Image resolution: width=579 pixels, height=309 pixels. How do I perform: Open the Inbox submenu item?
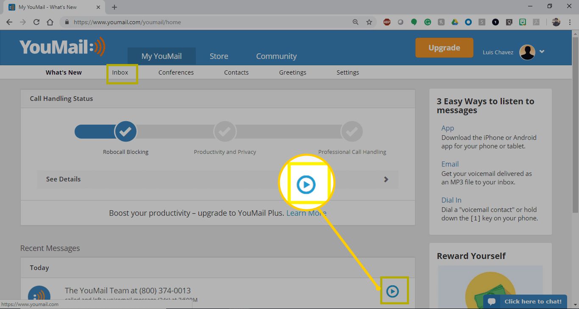point(120,72)
